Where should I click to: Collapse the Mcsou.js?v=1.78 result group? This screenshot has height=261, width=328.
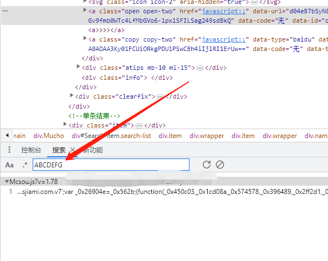point(7,182)
